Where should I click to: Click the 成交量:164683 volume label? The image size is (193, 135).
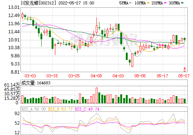[36, 83]
